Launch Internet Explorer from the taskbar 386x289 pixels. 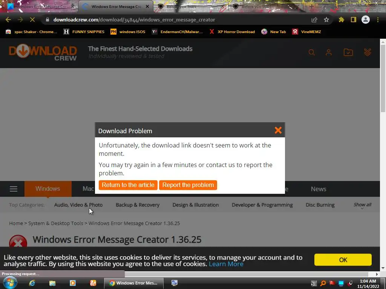32,283
